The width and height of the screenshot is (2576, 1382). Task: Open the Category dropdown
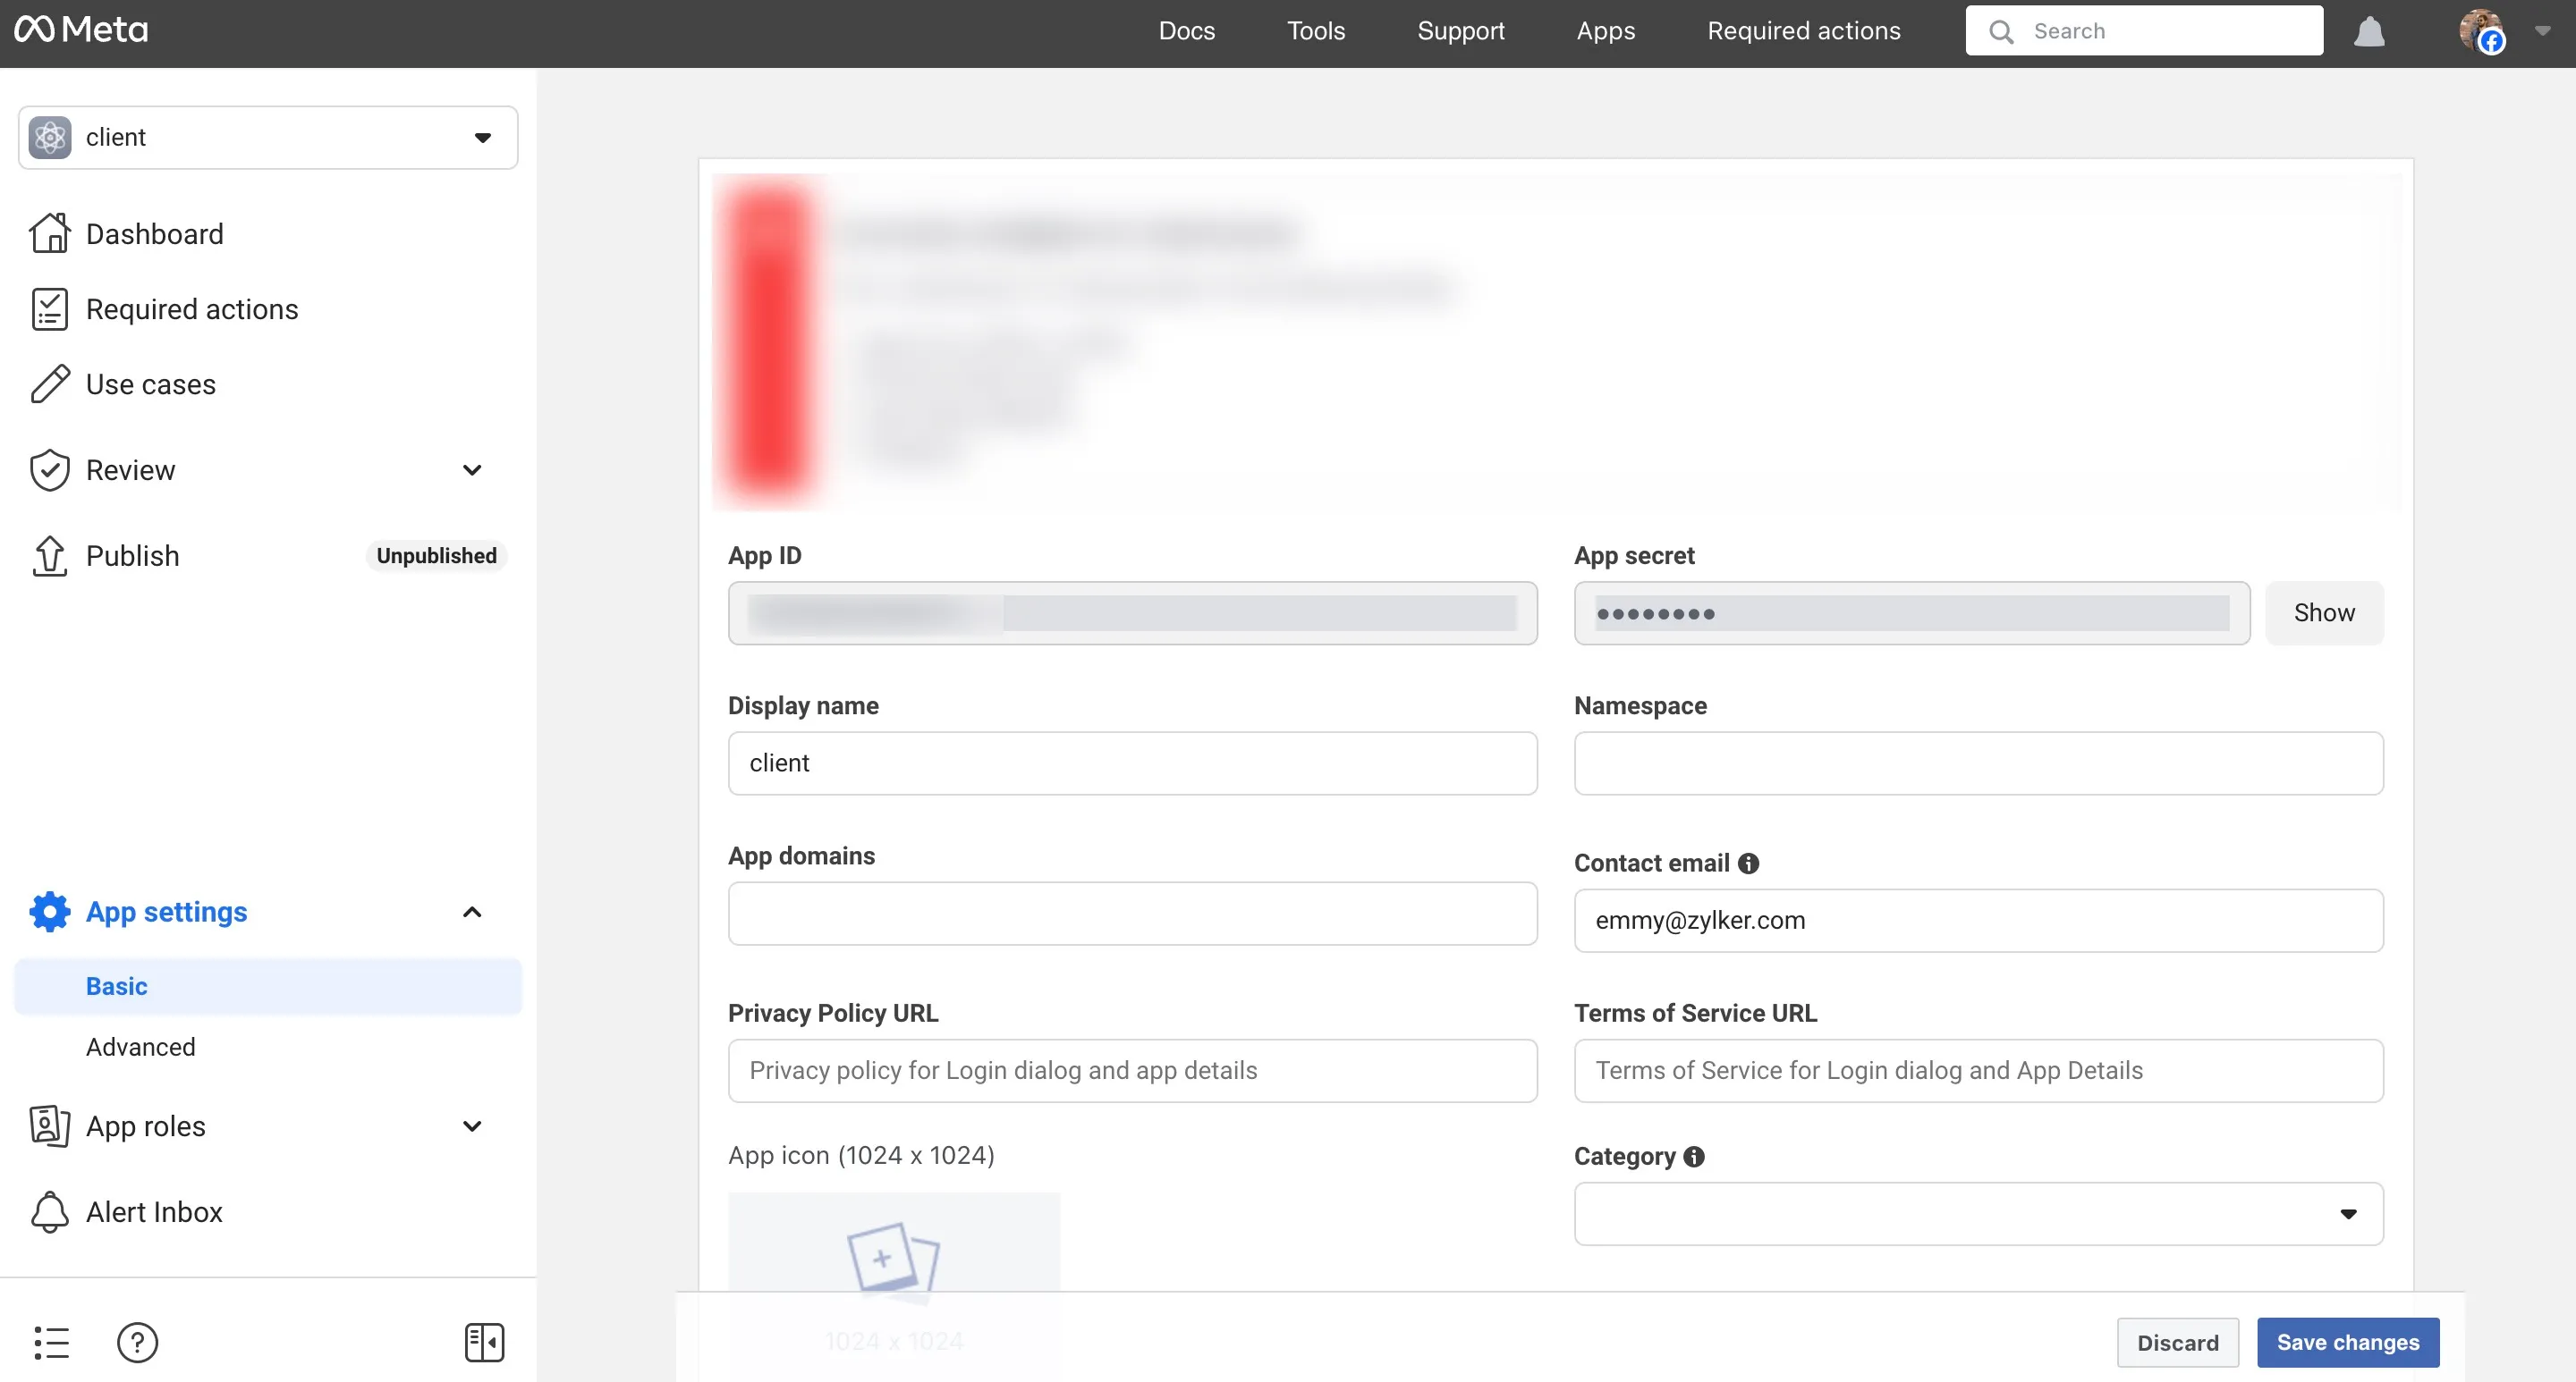(1978, 1213)
